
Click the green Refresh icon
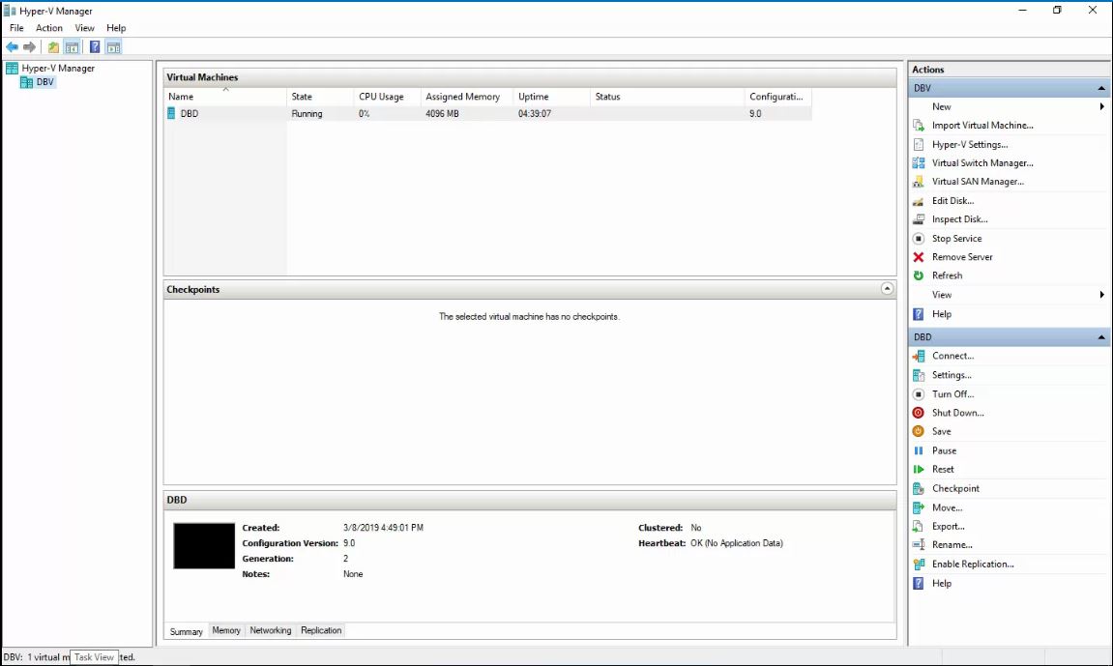(919, 275)
